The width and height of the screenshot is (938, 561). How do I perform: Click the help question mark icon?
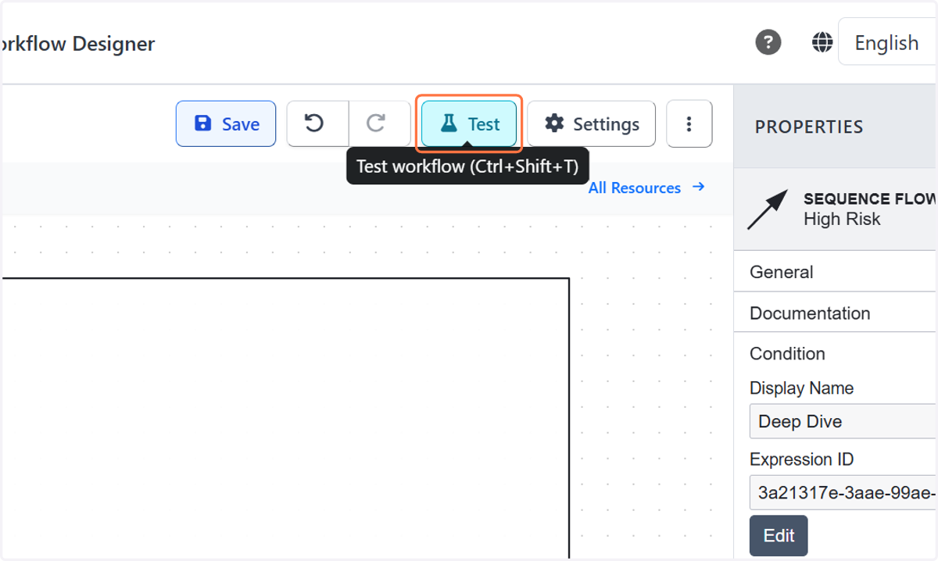pyautogui.click(x=768, y=42)
